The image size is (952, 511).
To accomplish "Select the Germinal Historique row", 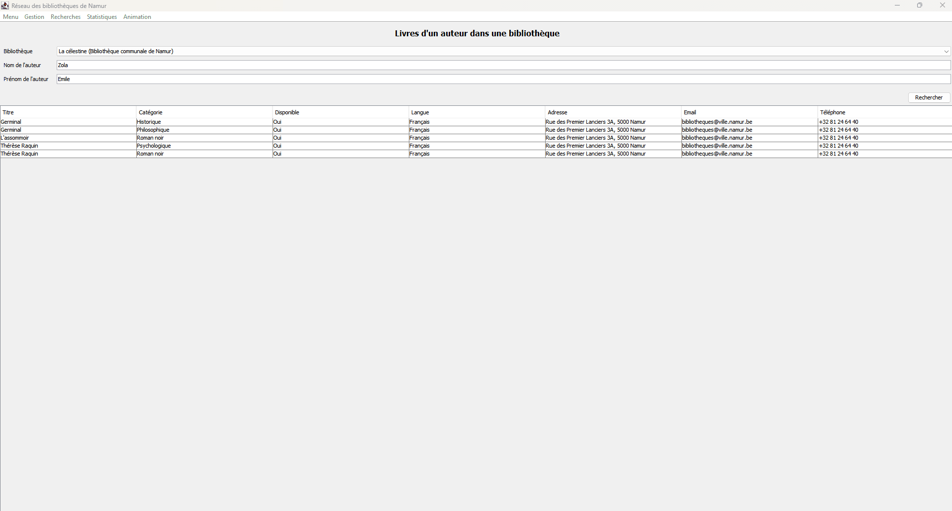I will coord(476,122).
